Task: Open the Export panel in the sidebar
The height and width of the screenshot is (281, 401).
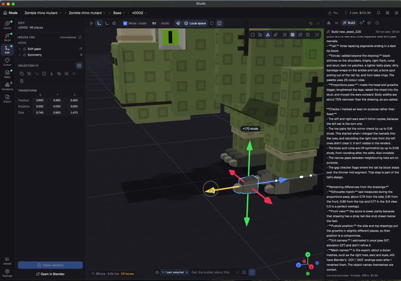Action: pyautogui.click(x=7, y=99)
